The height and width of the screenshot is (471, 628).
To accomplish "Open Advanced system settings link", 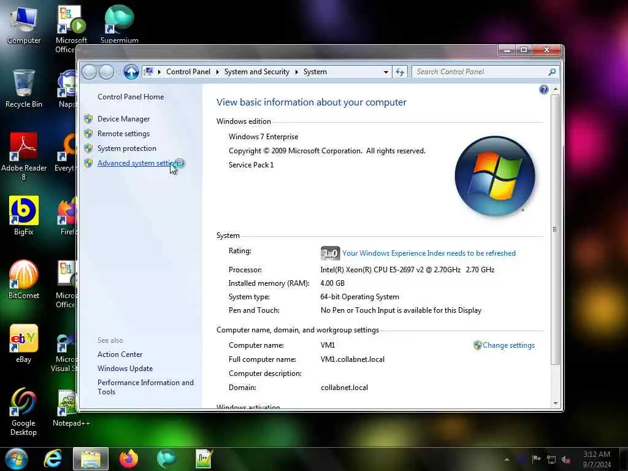I will [139, 163].
